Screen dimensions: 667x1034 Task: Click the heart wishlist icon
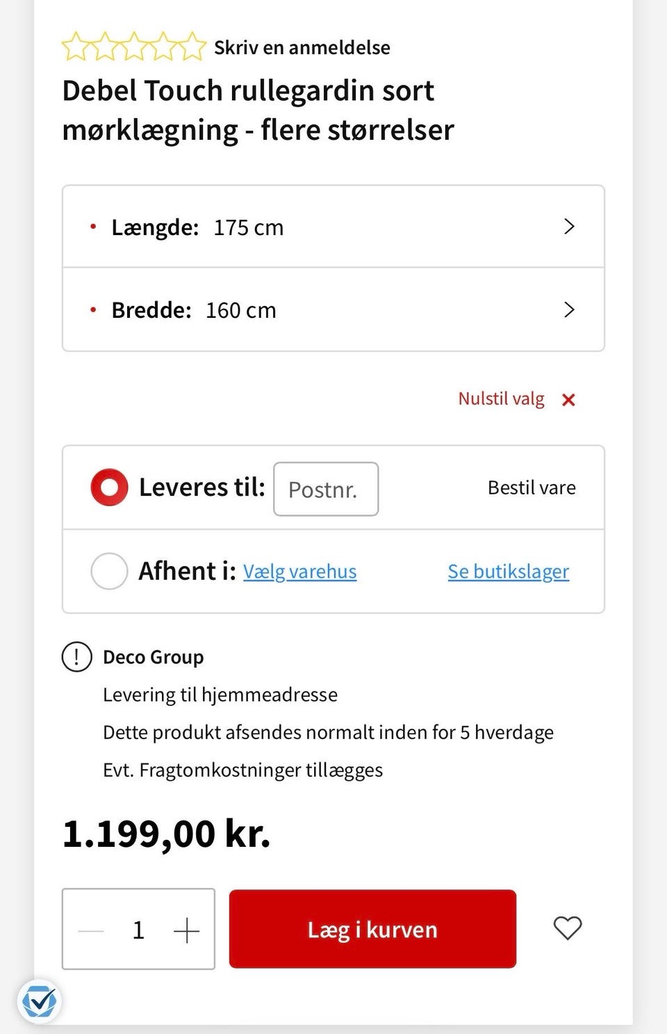567,928
